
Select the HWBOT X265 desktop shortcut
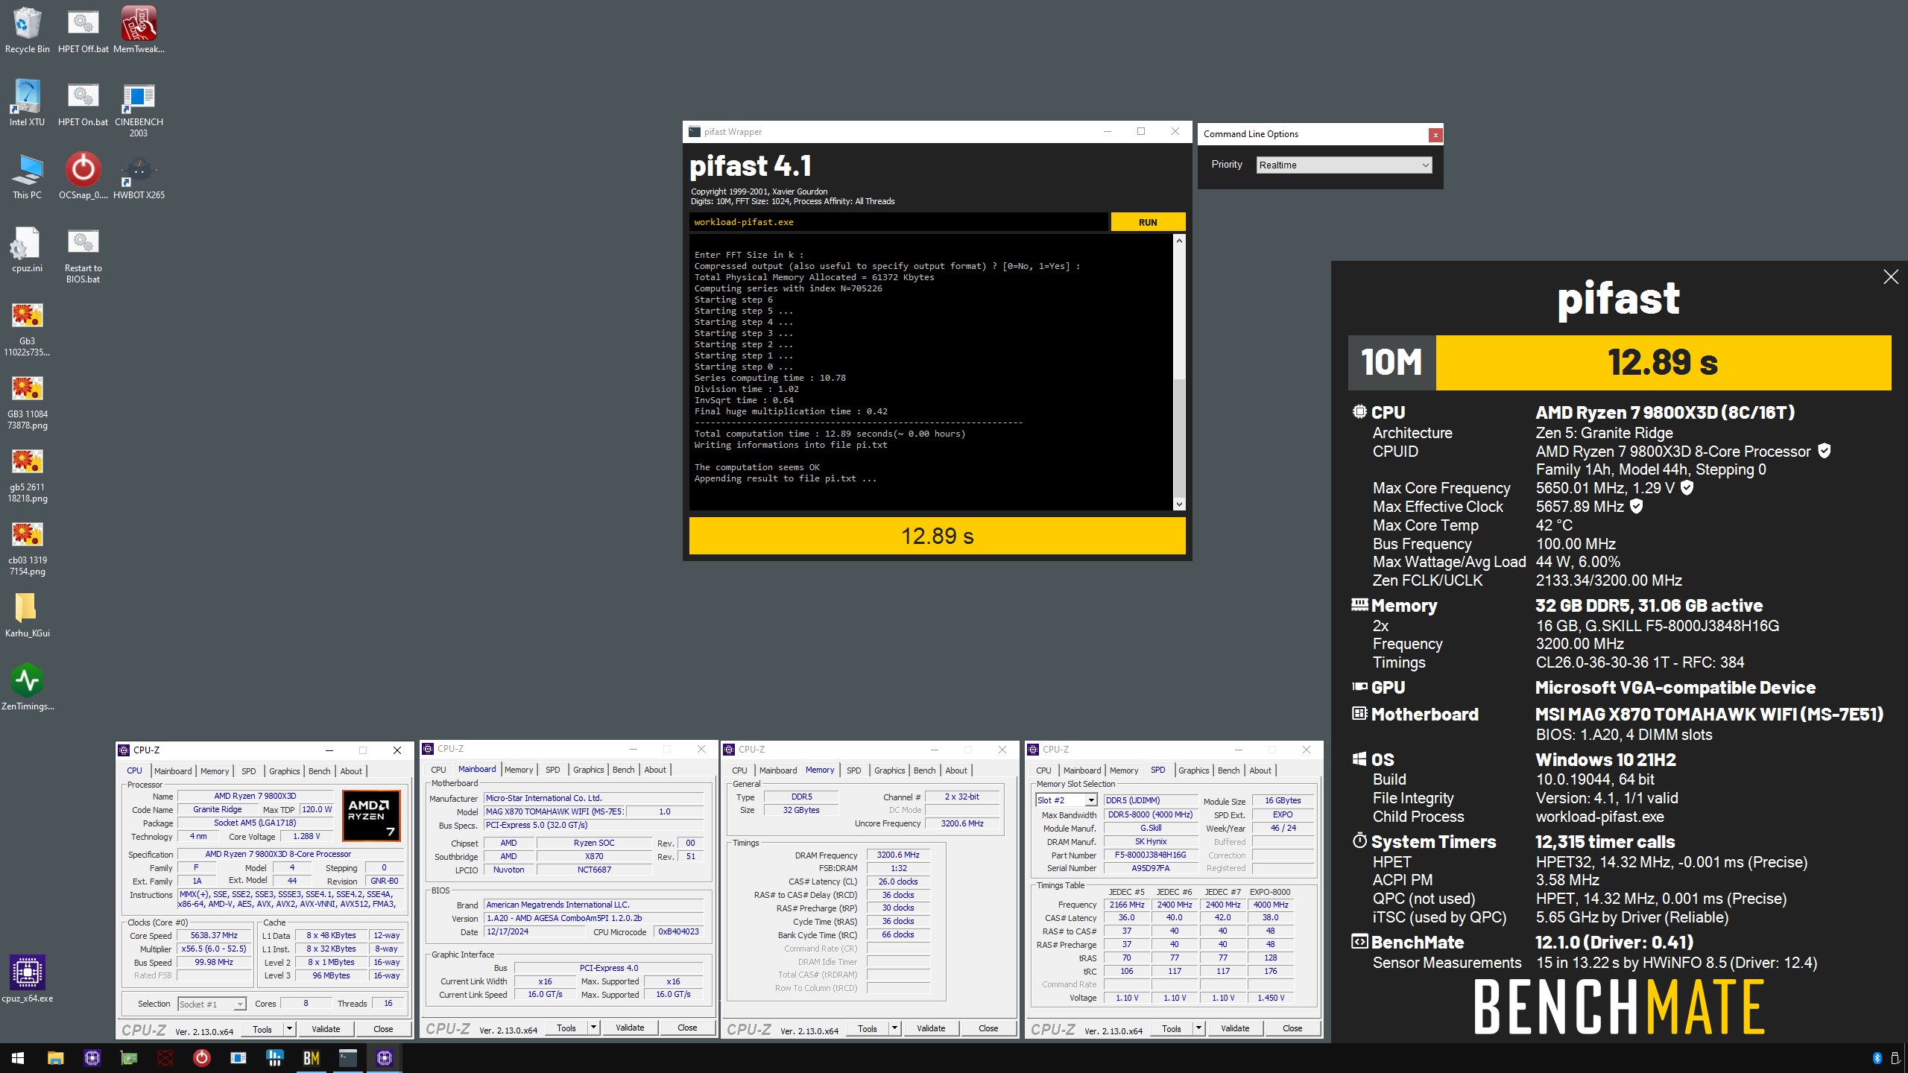(139, 176)
